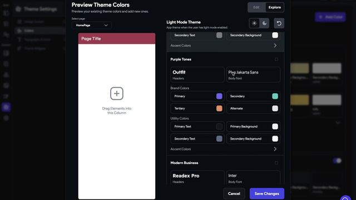Switch theme preview to light mode sun icon

254,23
